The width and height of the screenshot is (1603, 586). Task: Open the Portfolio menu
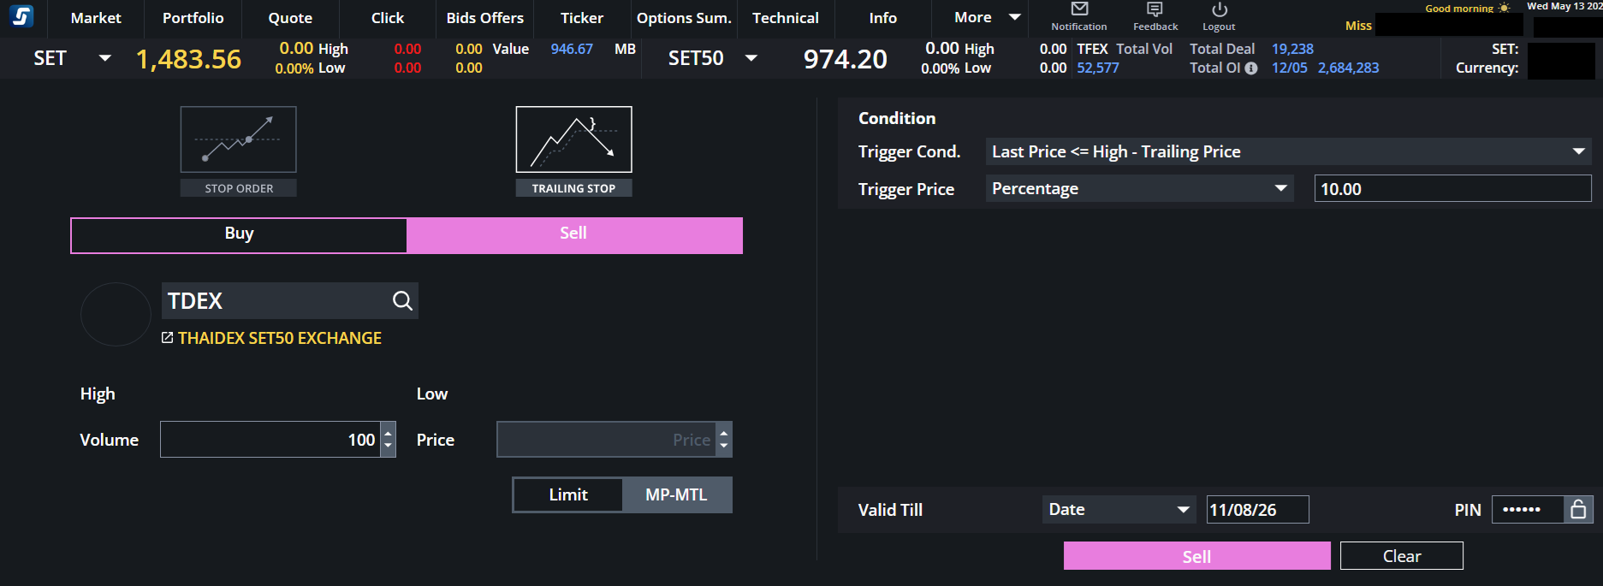pos(193,18)
